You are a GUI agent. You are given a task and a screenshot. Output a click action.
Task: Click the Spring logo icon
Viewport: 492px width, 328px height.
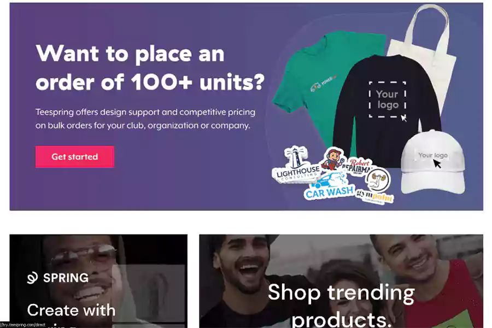[32, 278]
